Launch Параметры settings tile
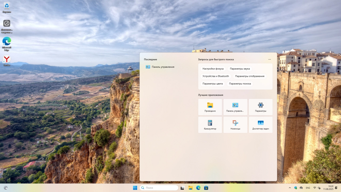 click(261, 107)
